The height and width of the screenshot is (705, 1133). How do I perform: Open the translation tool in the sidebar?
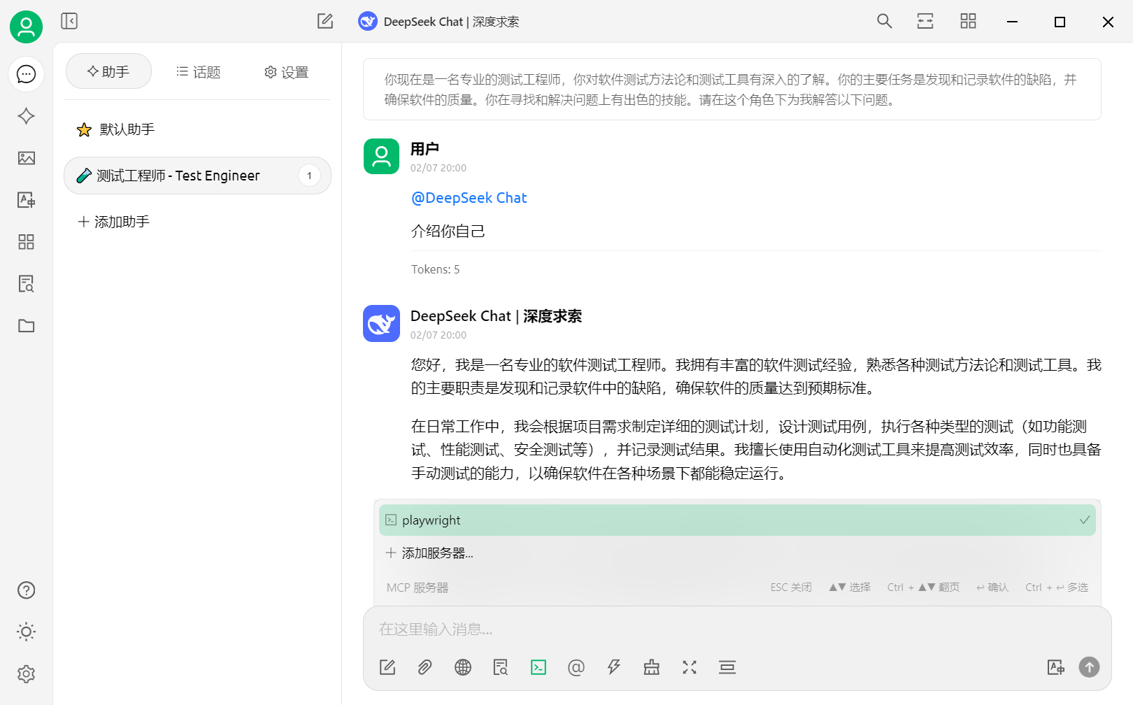pyautogui.click(x=26, y=200)
